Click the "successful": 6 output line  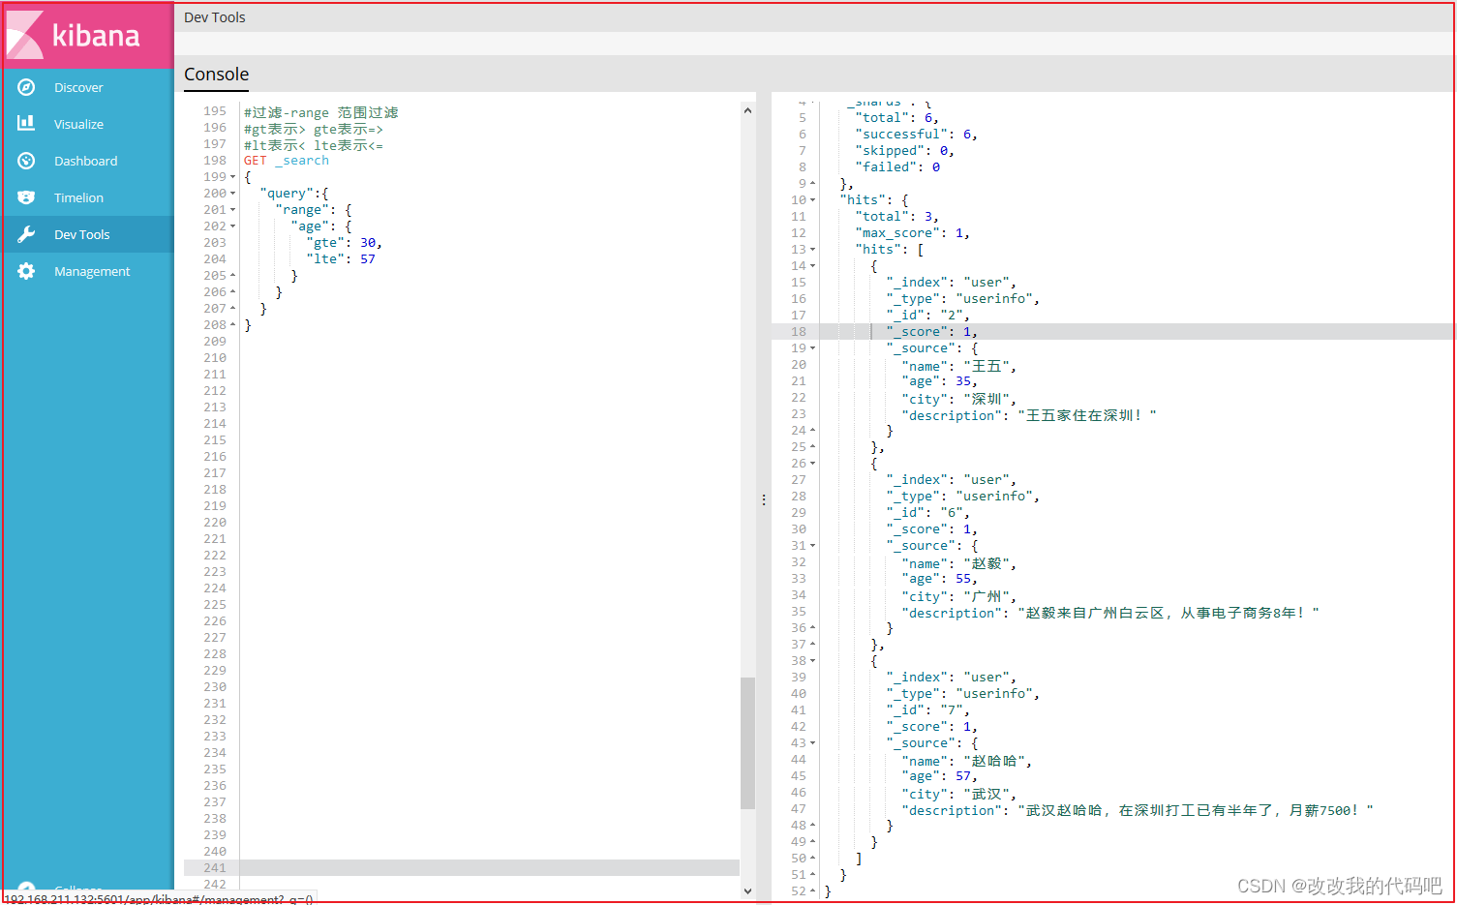(916, 135)
